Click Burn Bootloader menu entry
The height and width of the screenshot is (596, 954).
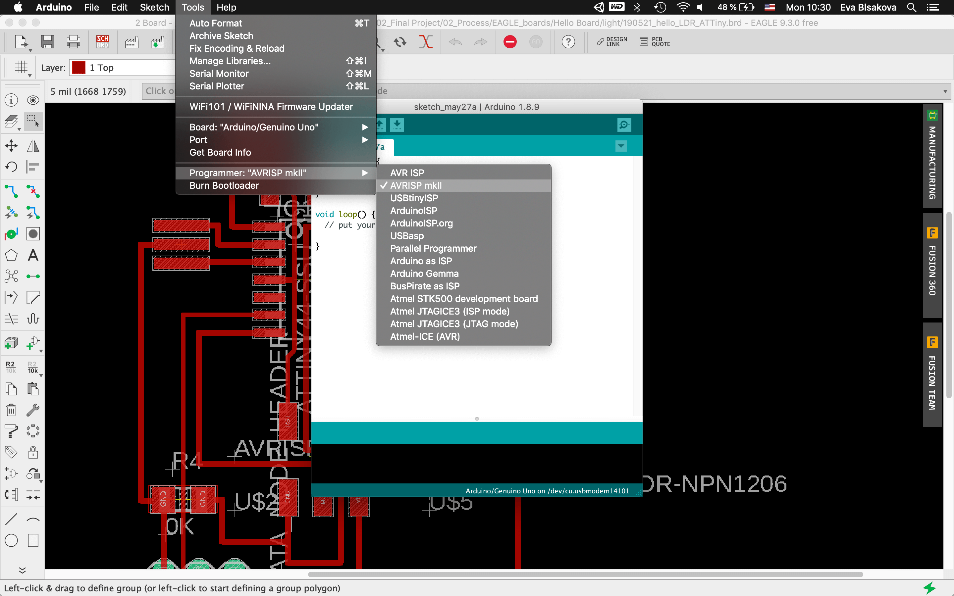(224, 185)
